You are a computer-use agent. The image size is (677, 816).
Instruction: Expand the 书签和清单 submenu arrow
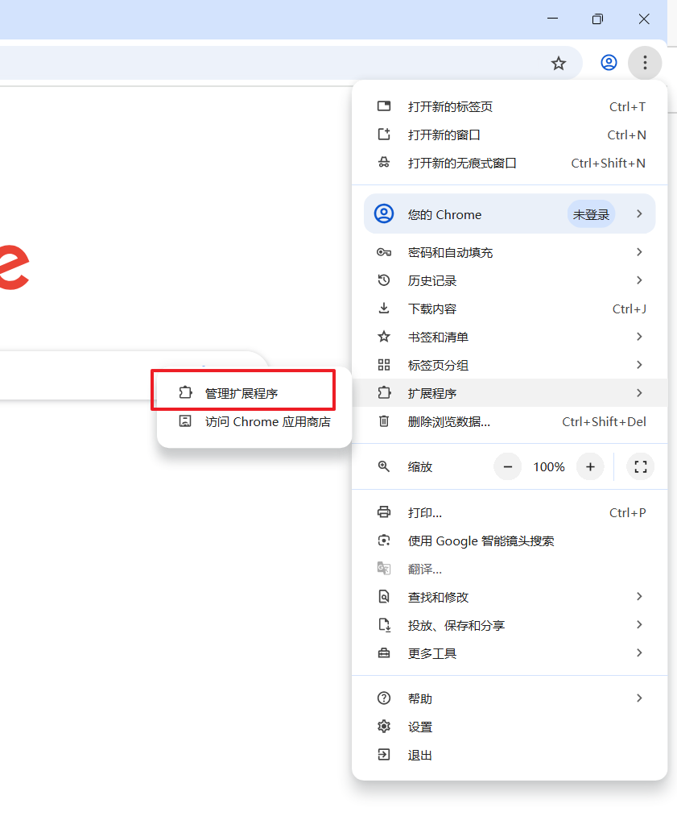[x=639, y=337]
